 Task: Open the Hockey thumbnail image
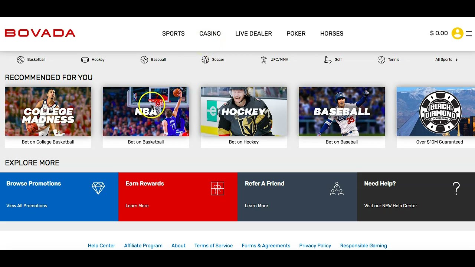(x=244, y=112)
